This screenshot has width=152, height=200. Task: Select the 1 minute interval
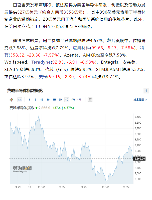point(29,99)
